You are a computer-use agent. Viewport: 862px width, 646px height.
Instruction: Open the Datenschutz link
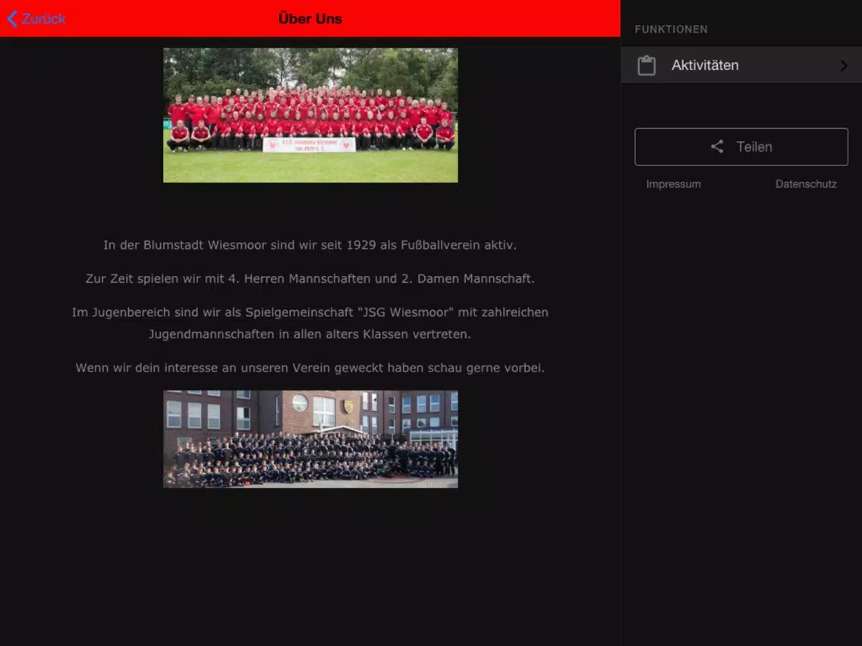tap(806, 184)
